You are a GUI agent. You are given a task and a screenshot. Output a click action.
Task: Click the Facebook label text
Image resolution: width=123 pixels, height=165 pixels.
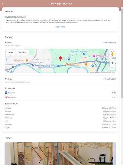[x=12, y=92]
